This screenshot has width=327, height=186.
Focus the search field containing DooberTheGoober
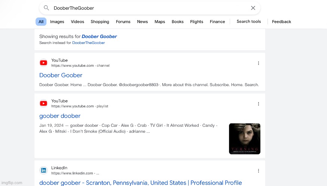tap(150, 8)
